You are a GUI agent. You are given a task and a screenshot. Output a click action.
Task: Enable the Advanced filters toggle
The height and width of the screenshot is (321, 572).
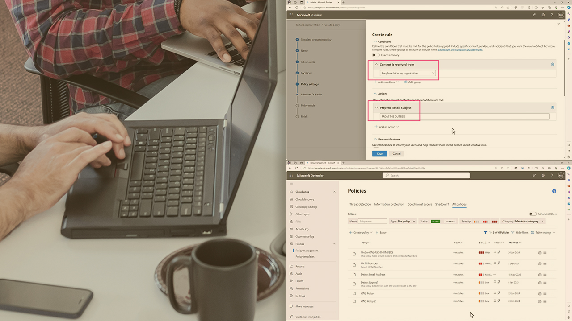[533, 214]
